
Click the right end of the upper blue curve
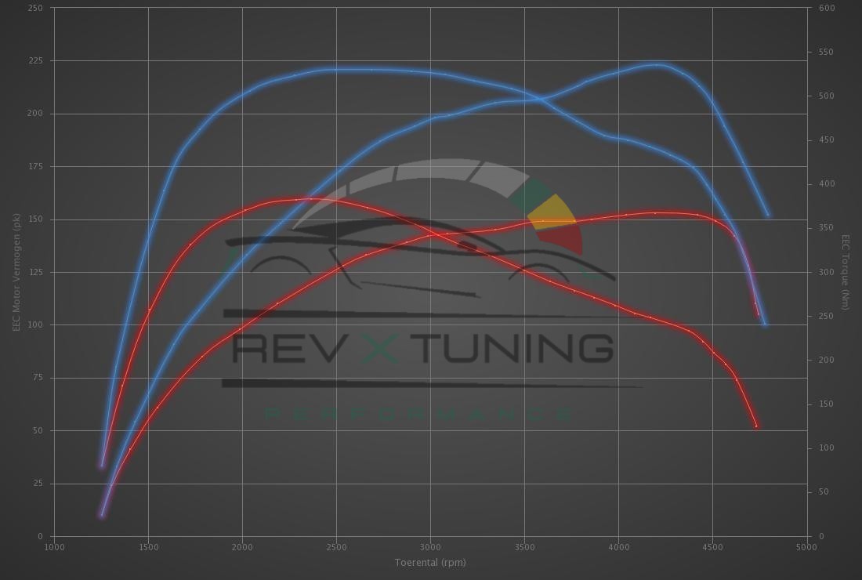click(768, 215)
